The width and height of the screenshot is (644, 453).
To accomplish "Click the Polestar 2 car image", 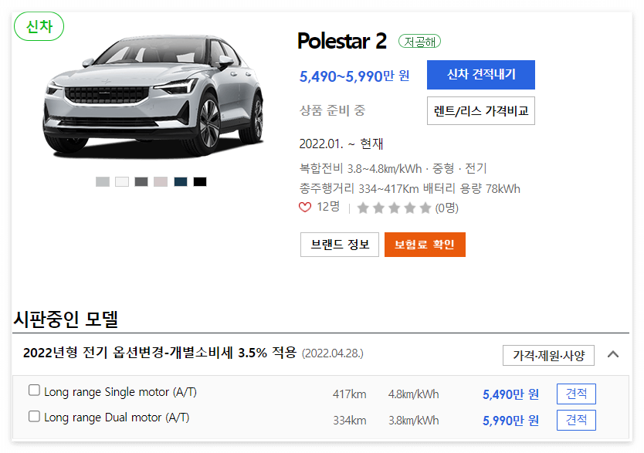I will (x=153, y=96).
